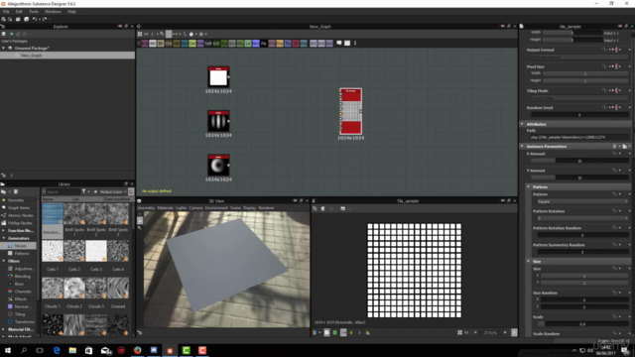Open the Geometry menu in 3D View
This screenshot has height=357, width=635.
coord(146,208)
